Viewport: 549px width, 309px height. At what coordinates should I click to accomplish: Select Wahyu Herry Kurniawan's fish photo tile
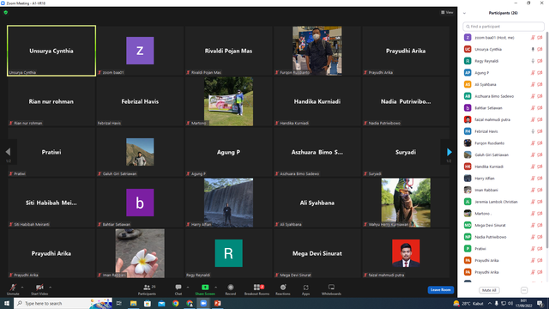[x=406, y=203]
